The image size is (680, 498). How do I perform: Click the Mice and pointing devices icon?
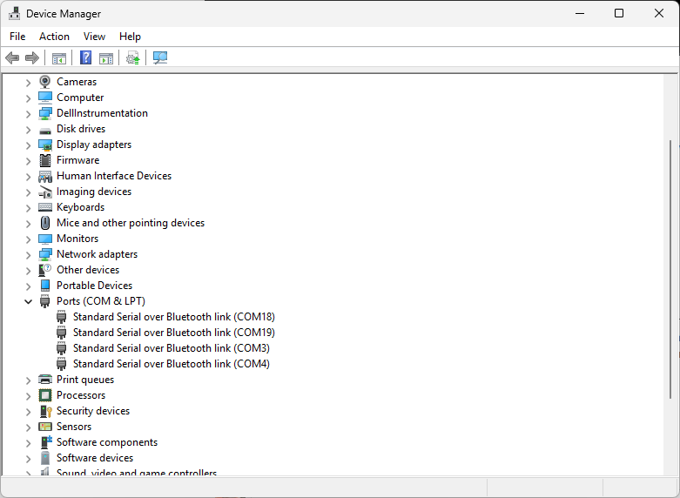click(x=45, y=223)
